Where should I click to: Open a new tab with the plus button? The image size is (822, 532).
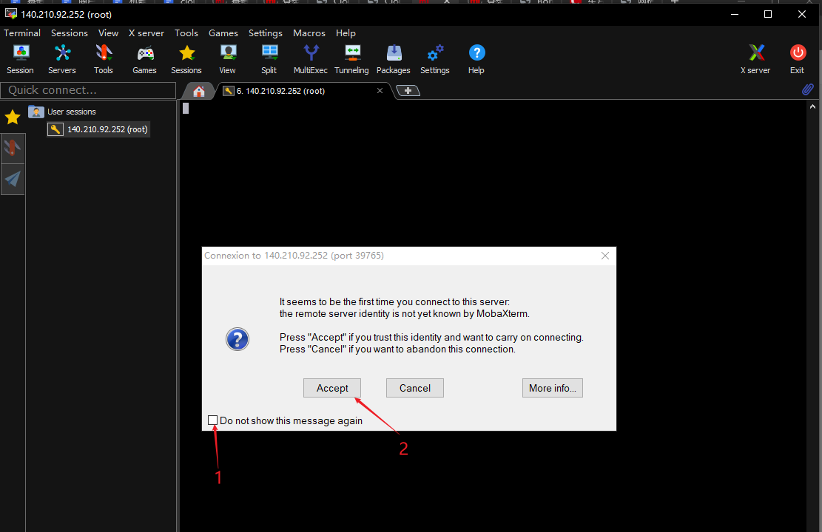click(x=408, y=91)
